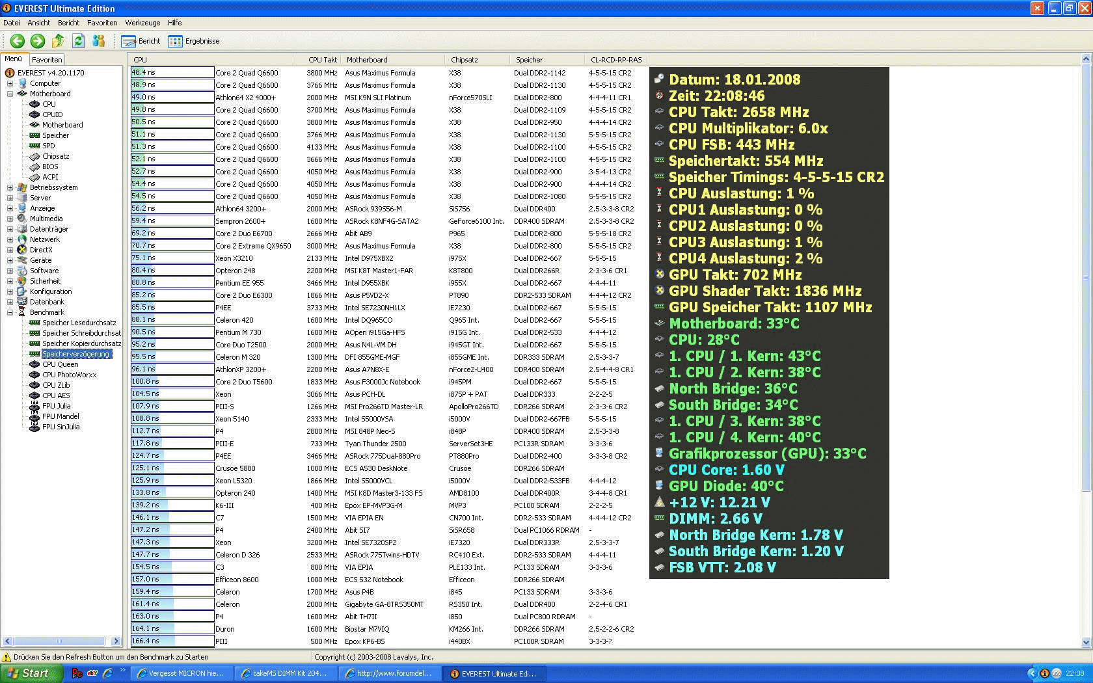The width and height of the screenshot is (1093, 683).
Task: Sort by the Speicher column header
Action: (548, 60)
